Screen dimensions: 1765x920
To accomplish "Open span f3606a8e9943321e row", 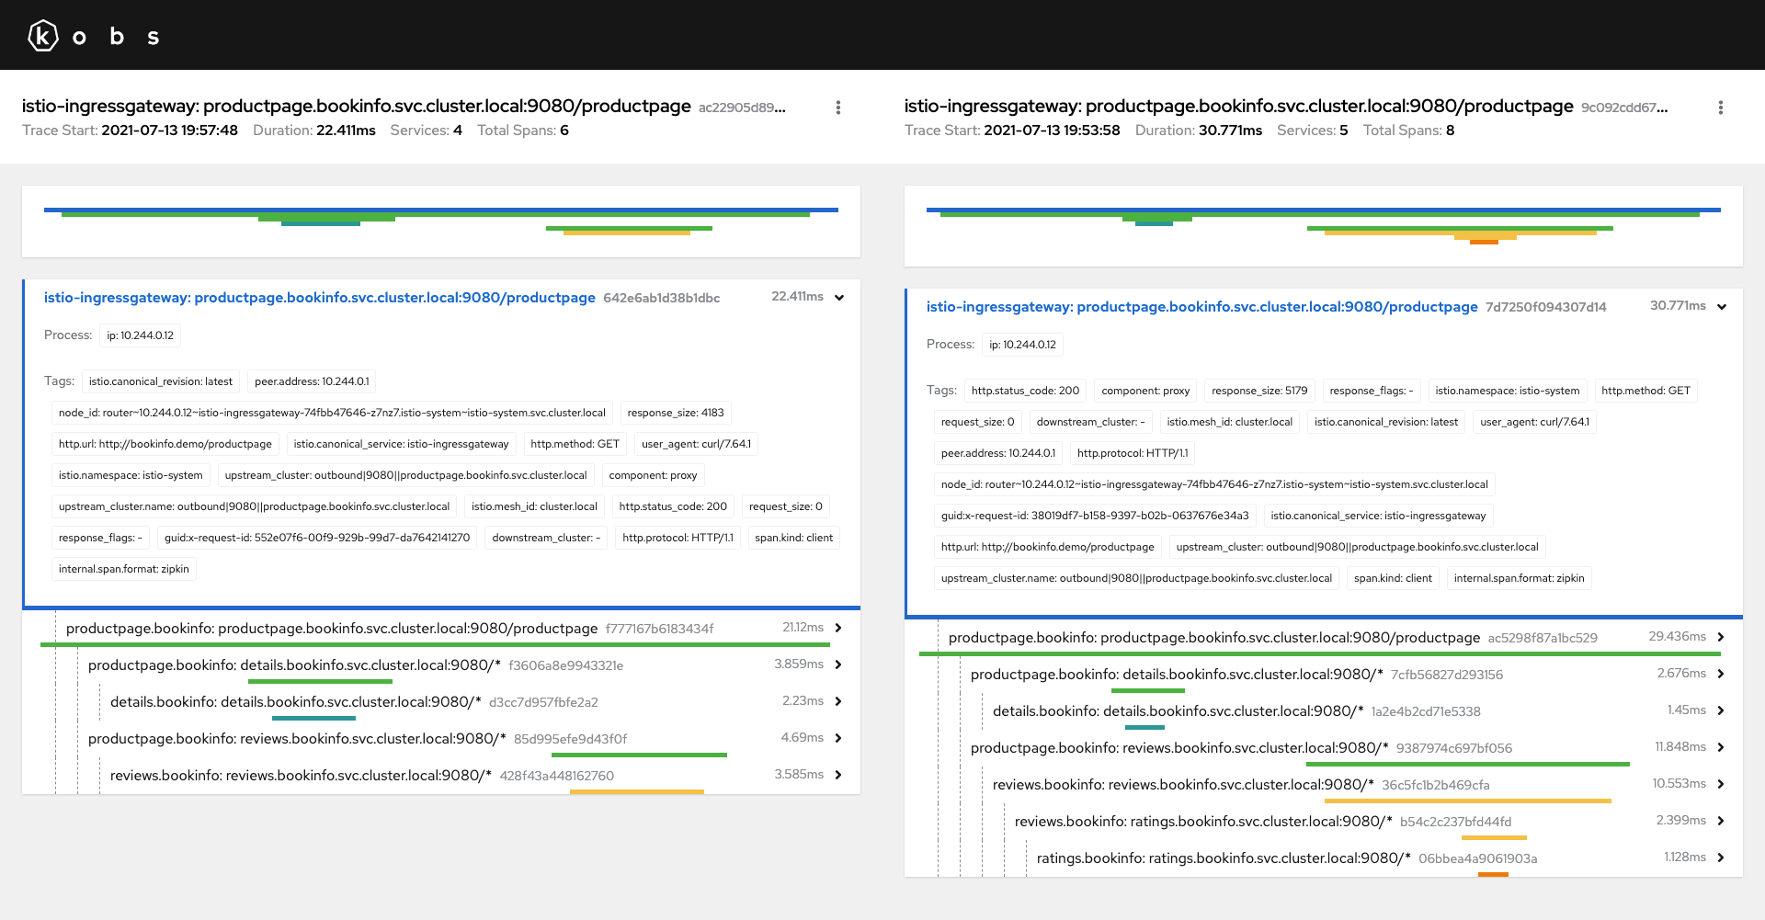I will pos(441,664).
